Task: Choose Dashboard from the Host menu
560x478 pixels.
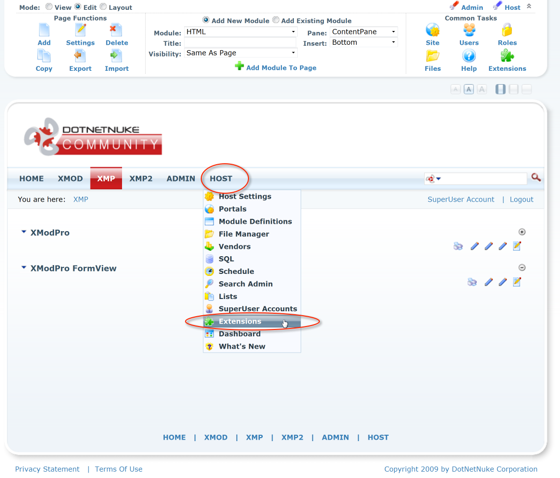Action: (252, 334)
